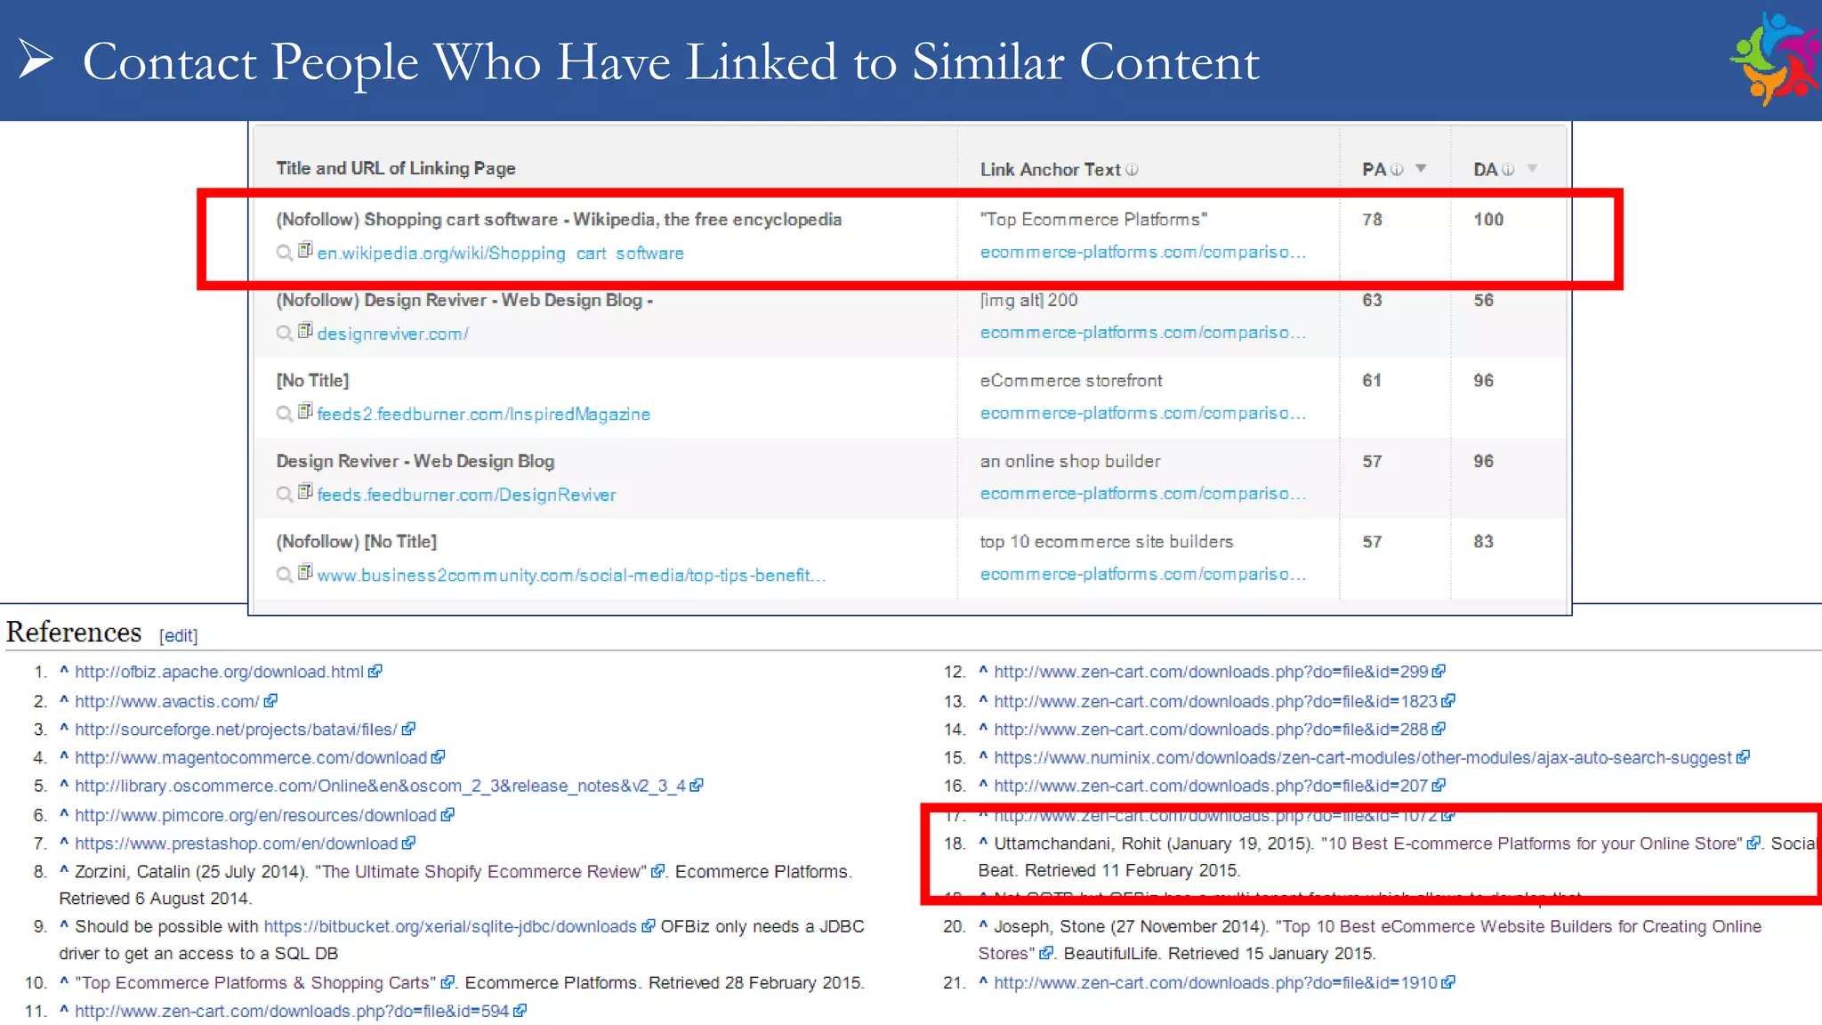Click magnifier icon beside feeds.feedburner.com/DesignReviver
This screenshot has height=1025, width=1822.
point(285,495)
